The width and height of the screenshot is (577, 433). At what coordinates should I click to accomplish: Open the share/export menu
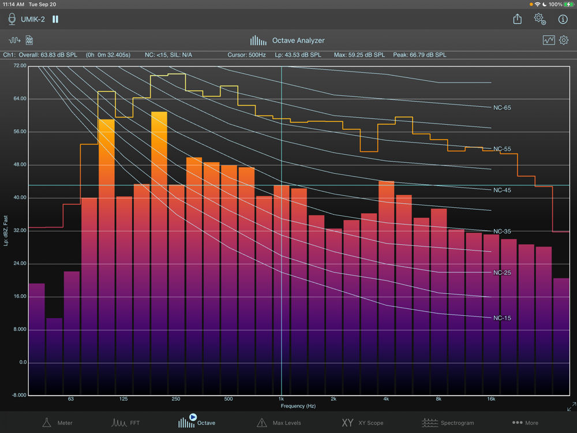tap(518, 19)
